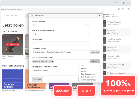Choose 'numéro de chanson' in the dropdown list

point(88,80)
